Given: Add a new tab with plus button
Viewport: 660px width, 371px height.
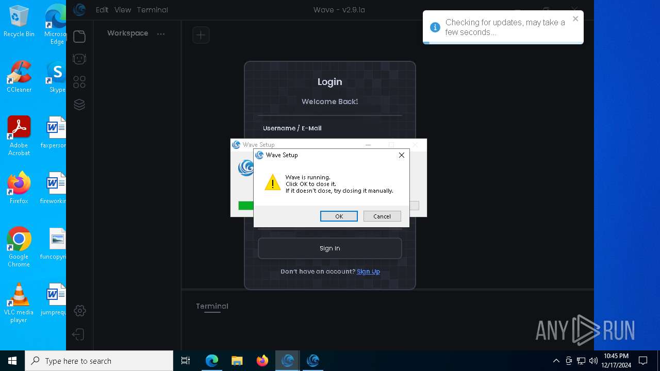Looking at the screenshot, I should pyautogui.click(x=201, y=35).
